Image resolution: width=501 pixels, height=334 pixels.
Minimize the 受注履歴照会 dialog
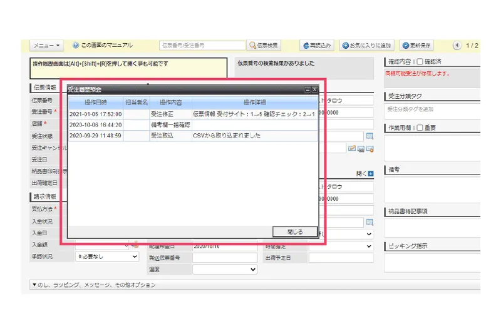click(307, 89)
